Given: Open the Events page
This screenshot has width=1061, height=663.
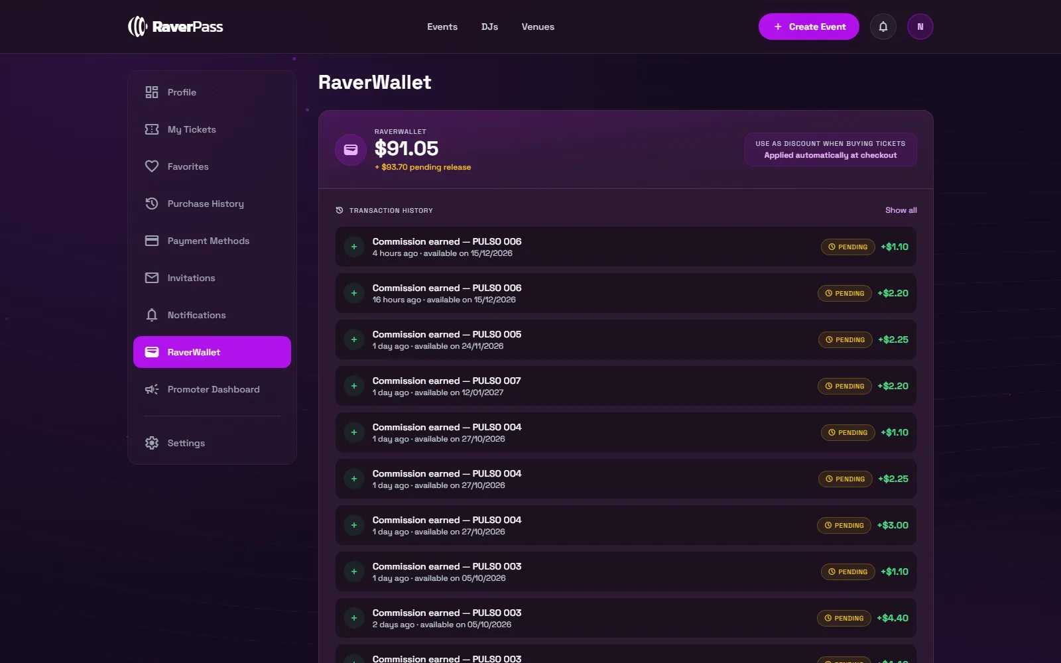Looking at the screenshot, I should point(442,27).
